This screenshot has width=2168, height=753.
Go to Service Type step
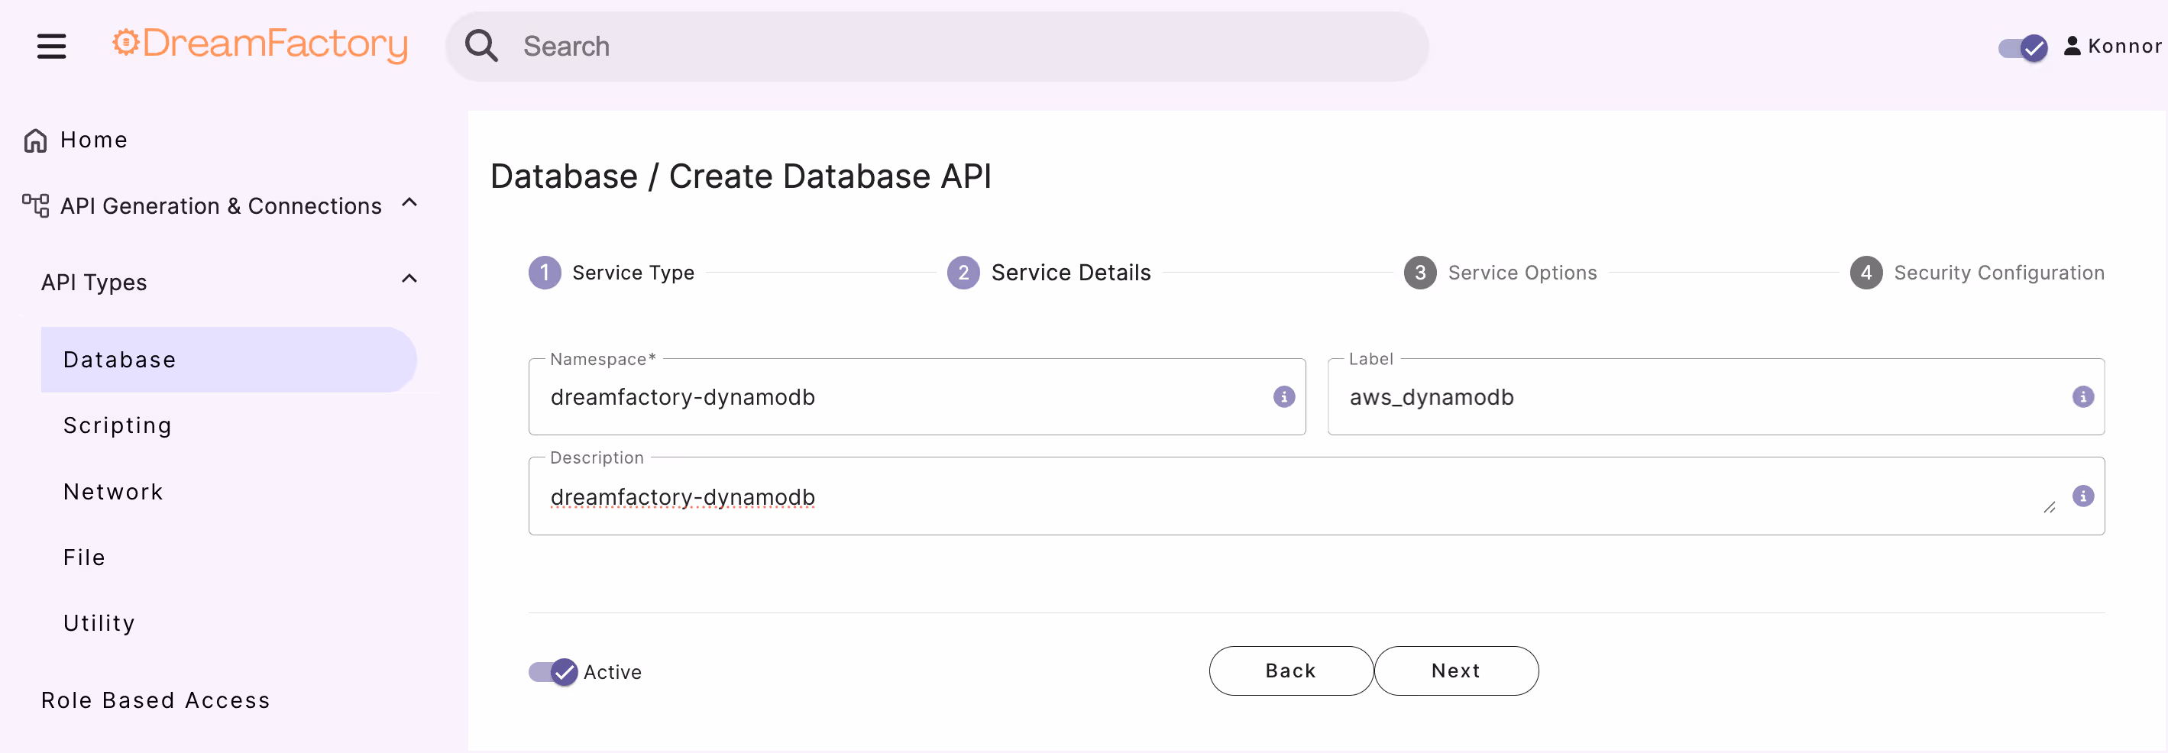(x=633, y=273)
